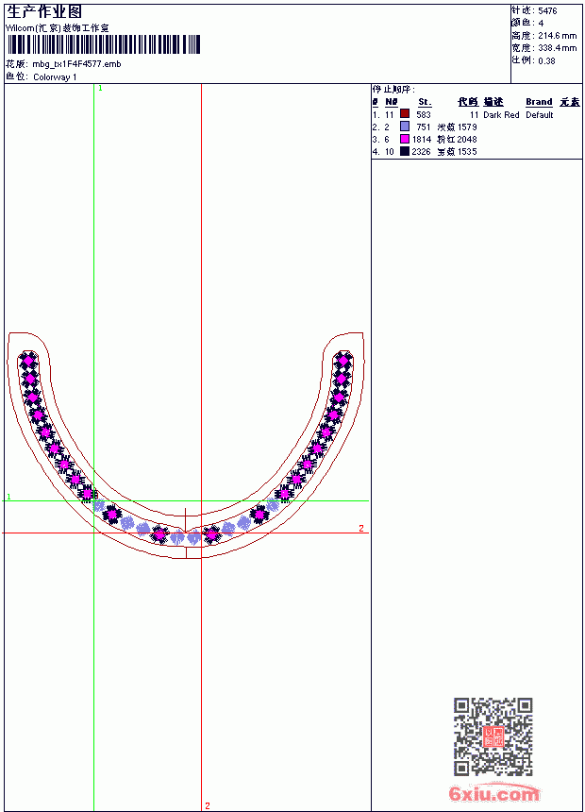Click the file name mbg_tx1F4F4577.emb
This screenshot has width=585, height=812.
coord(76,64)
